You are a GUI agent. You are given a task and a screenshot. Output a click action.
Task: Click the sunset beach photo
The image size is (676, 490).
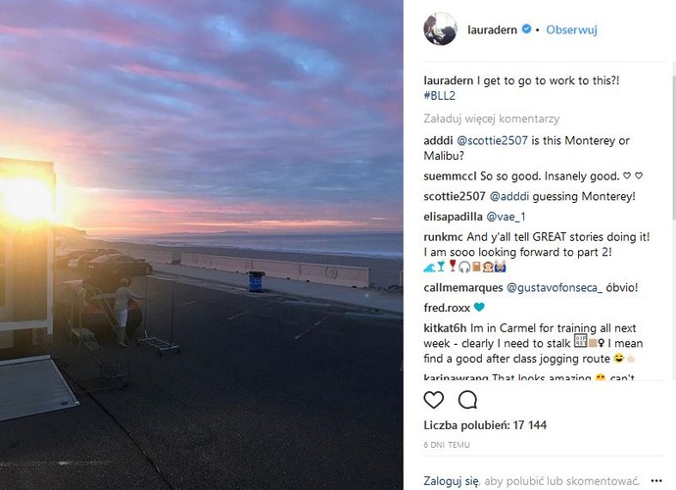(201, 245)
